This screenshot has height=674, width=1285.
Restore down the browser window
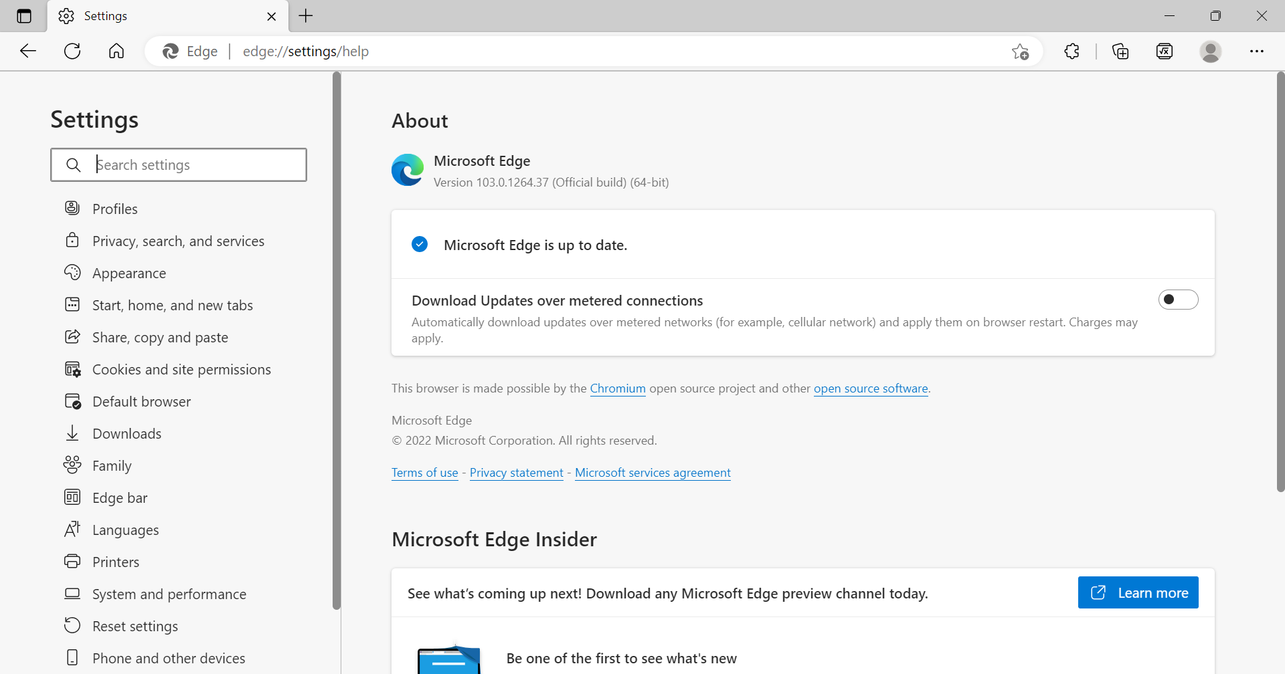click(x=1215, y=16)
